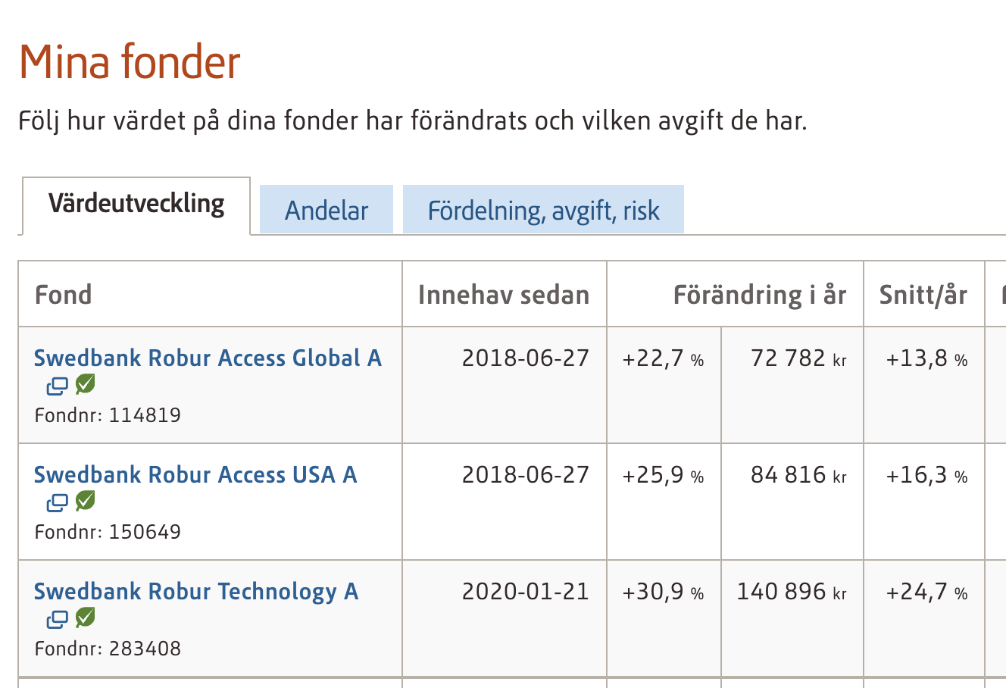
Task: Click the Mina fonder page heading
Action: pyautogui.click(x=130, y=61)
